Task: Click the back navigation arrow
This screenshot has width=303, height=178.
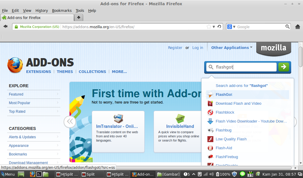Action: pos(5,26)
